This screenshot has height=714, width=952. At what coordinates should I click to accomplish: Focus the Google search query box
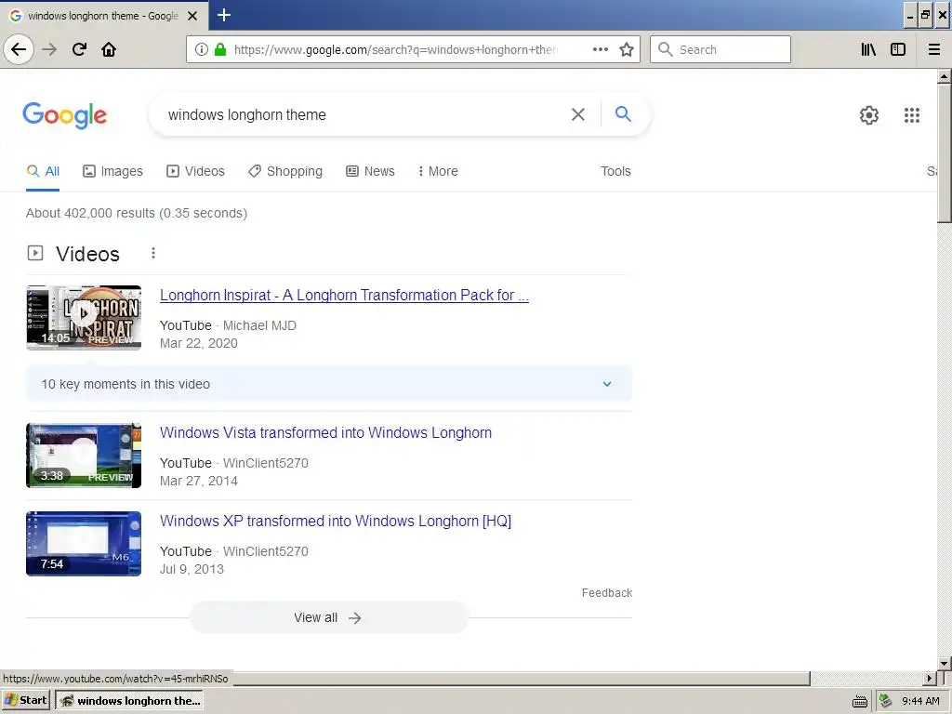tap(364, 114)
